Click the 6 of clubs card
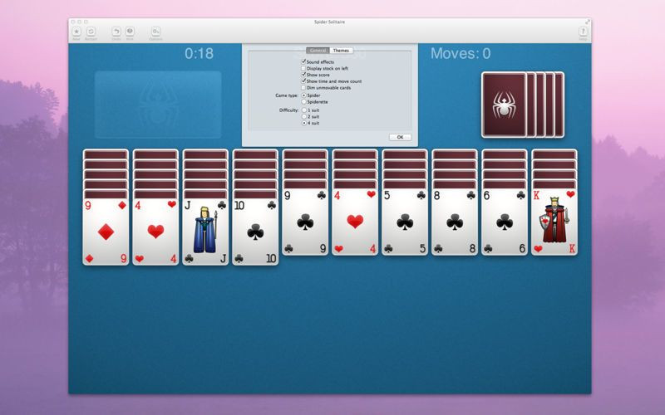This screenshot has height=415, width=665. pyautogui.click(x=505, y=222)
